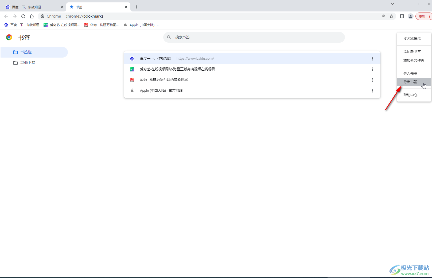Bookmark this tab with the star icon

(x=391, y=16)
